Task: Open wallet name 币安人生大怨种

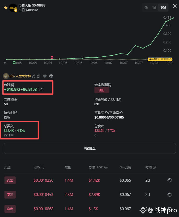Action: (20, 76)
